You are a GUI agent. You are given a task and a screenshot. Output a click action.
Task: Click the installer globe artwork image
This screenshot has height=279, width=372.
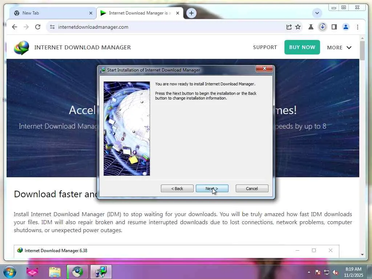coord(127,129)
